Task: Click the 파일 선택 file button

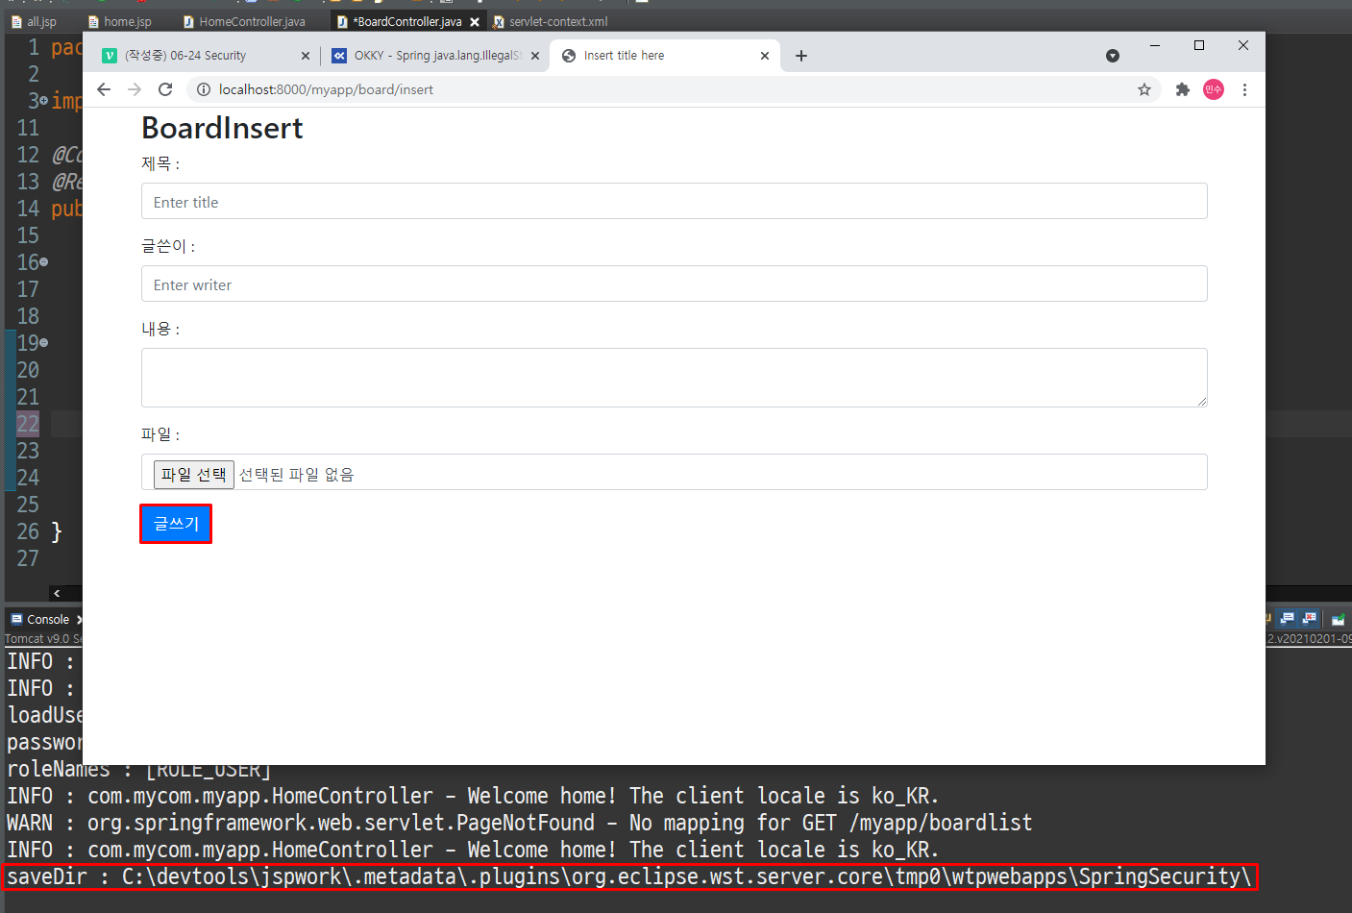Action: pyautogui.click(x=193, y=474)
